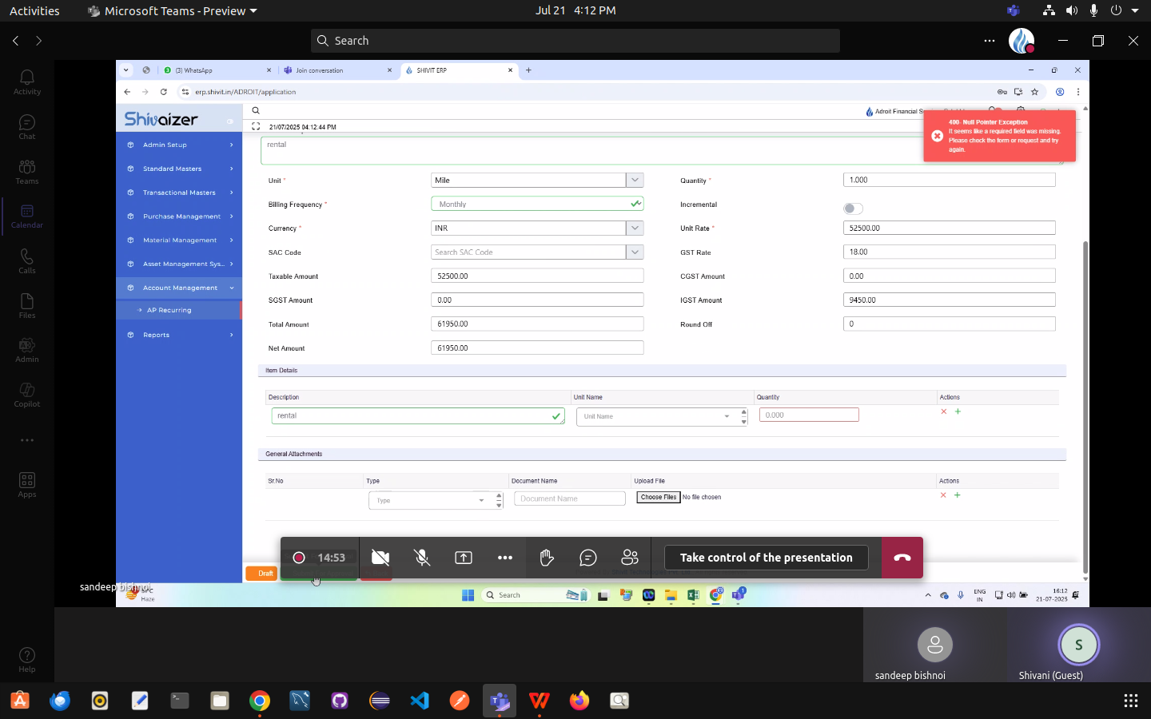Screen dimensions: 1151x719
Task: Open the meeting chat bubble icon
Action: [588, 558]
